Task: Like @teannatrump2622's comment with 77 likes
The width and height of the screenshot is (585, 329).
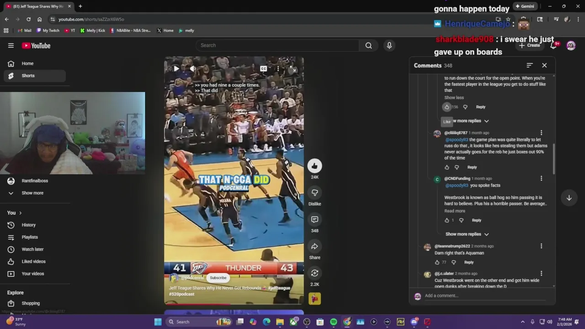Action: [437, 262]
